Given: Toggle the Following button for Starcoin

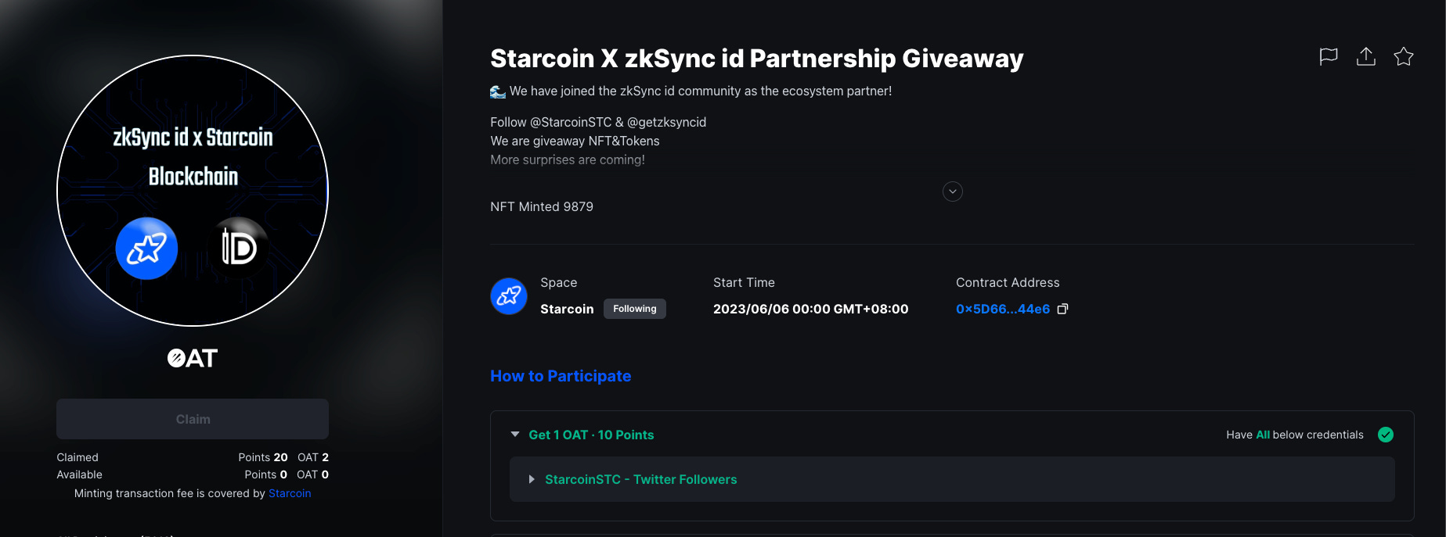Looking at the screenshot, I should [635, 309].
